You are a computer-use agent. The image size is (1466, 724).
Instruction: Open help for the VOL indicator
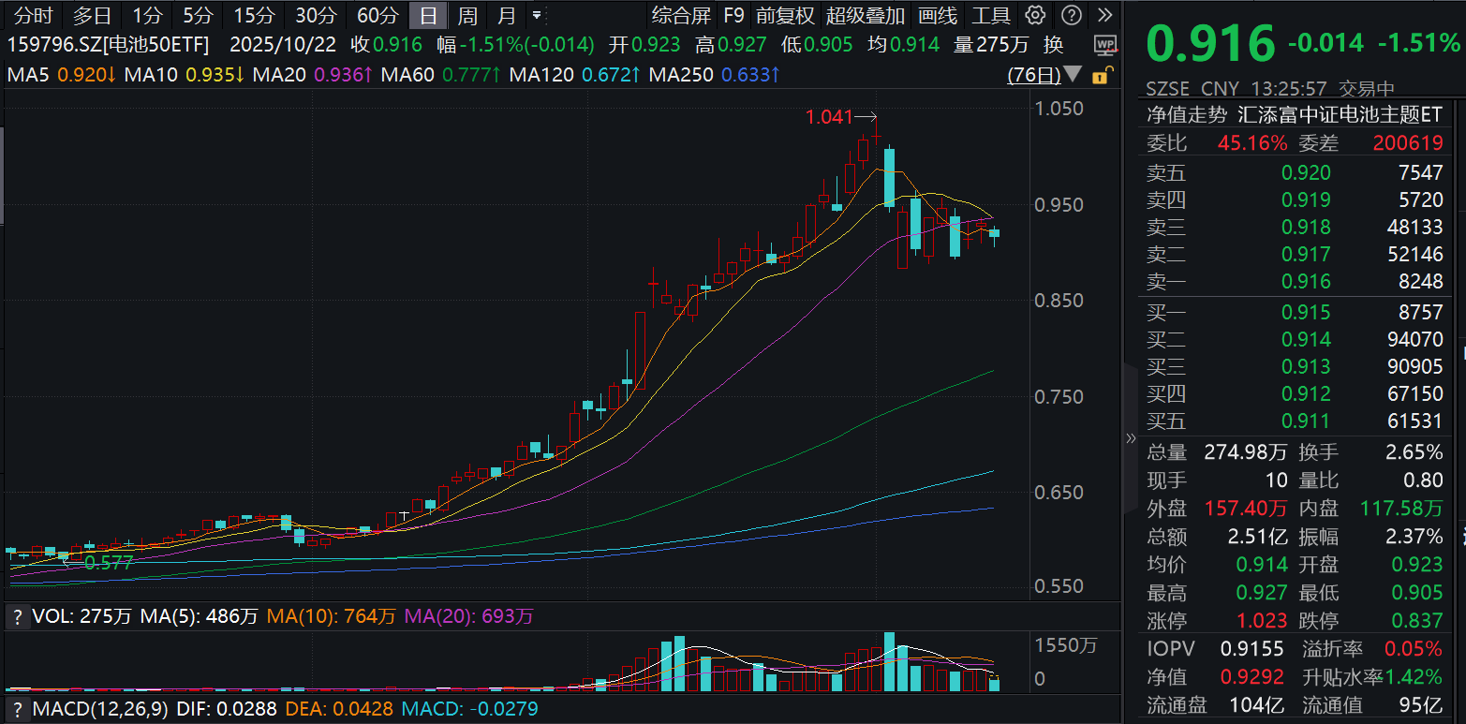[x=16, y=616]
